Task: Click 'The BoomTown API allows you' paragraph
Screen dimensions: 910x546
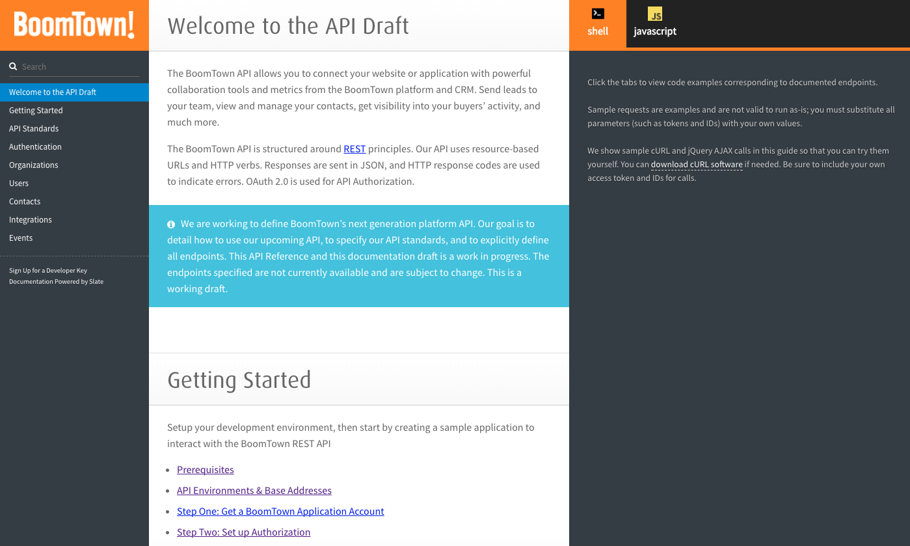Action: [354, 98]
